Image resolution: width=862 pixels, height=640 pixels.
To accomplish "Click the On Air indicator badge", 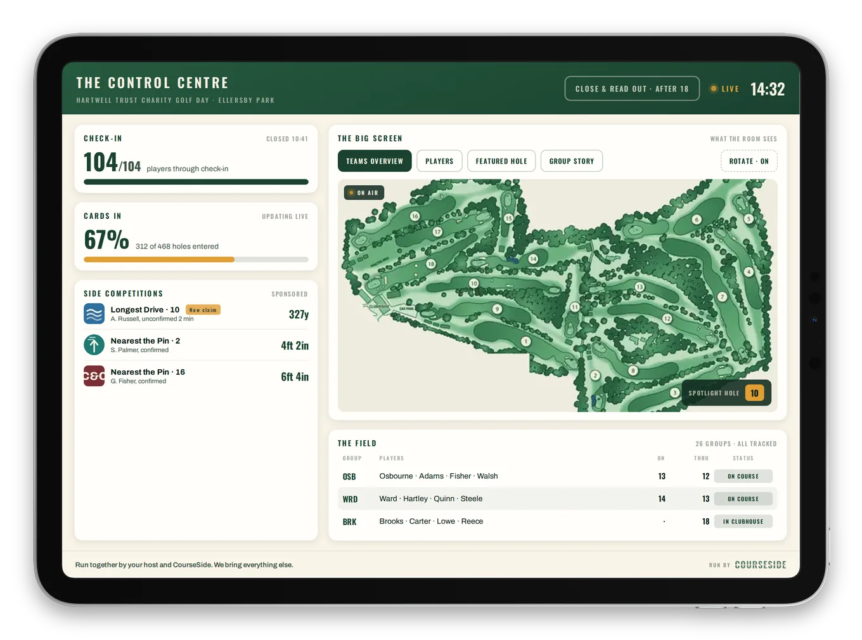I will pyautogui.click(x=364, y=193).
